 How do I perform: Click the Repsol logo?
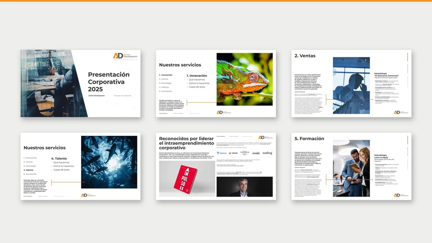point(233,153)
